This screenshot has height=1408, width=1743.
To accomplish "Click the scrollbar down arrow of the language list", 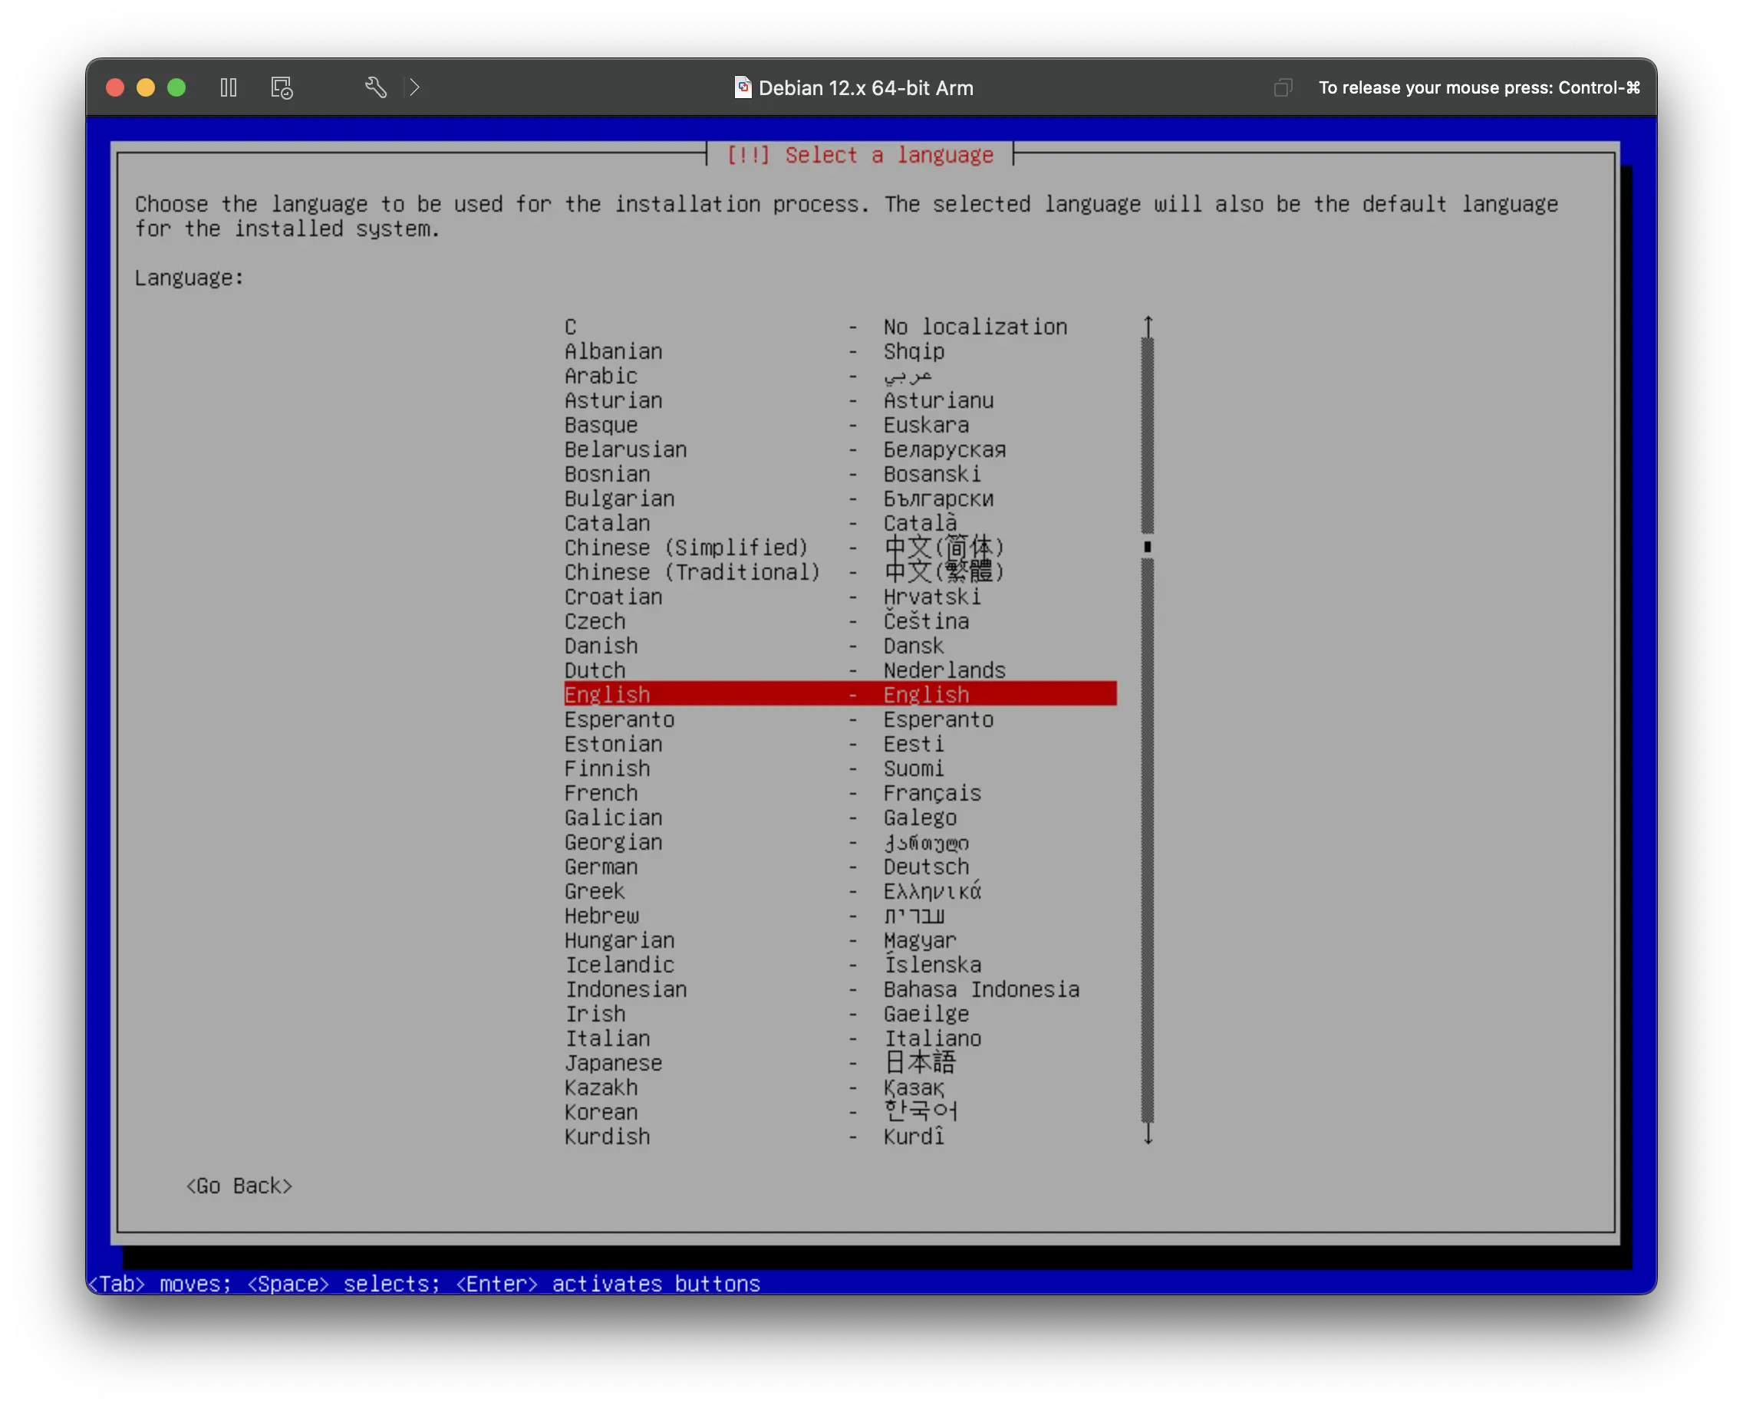I will click(1148, 1134).
